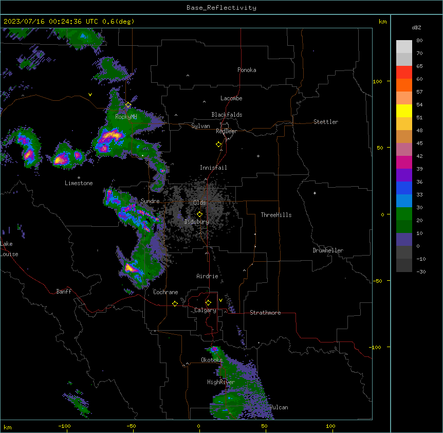443x433 pixels.
Task: Click the Stettler city label
Action: tap(326, 122)
